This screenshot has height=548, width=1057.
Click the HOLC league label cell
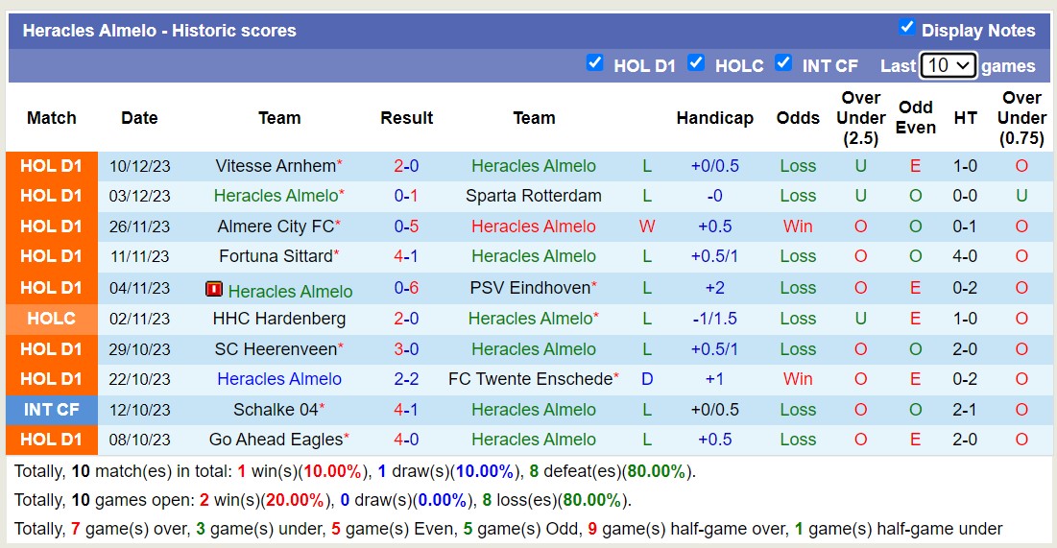[x=52, y=319]
